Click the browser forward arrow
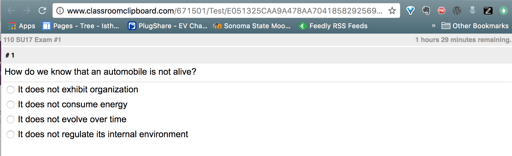Image resolution: width=512 pixels, height=156 pixels. click(27, 11)
